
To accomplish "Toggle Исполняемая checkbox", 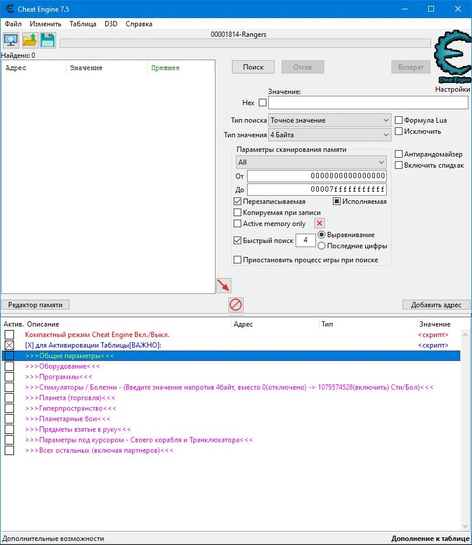I will [336, 202].
